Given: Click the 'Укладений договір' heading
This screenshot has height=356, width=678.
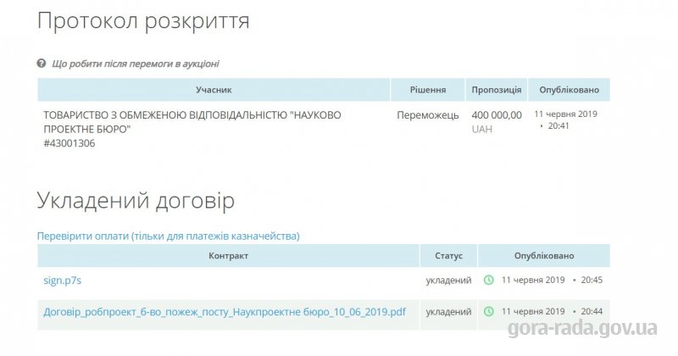Looking at the screenshot, I should point(136,201).
